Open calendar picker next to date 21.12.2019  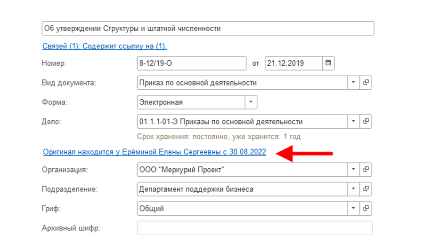328,63
